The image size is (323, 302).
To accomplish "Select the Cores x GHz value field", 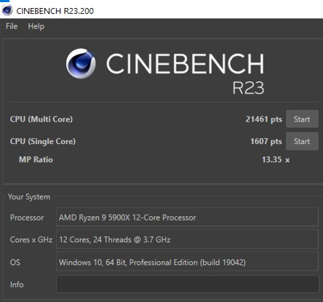I will pos(188,239).
